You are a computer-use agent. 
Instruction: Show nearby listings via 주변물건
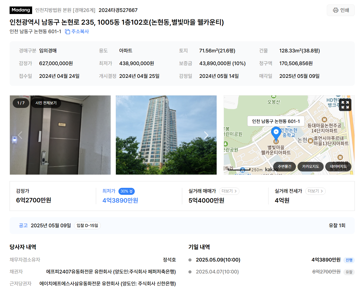[x=285, y=167]
